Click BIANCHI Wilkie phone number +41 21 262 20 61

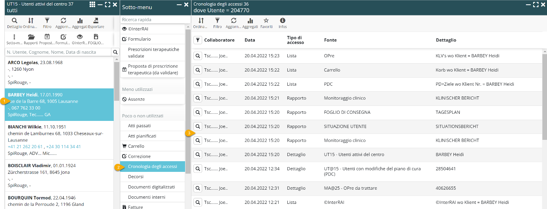click(25, 147)
